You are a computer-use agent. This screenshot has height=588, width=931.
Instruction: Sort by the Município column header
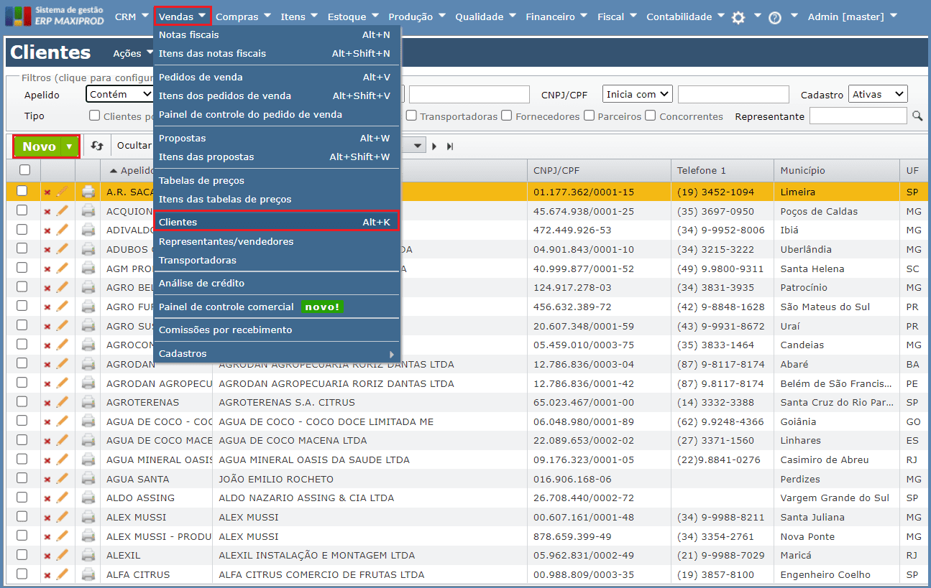tap(802, 170)
